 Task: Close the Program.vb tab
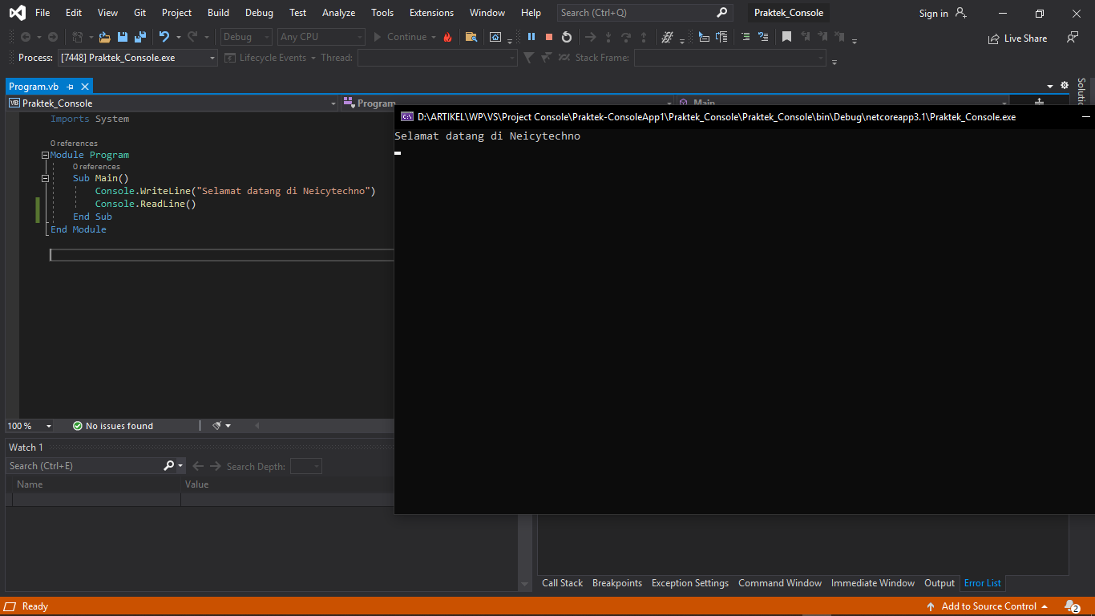pyautogui.click(x=85, y=87)
